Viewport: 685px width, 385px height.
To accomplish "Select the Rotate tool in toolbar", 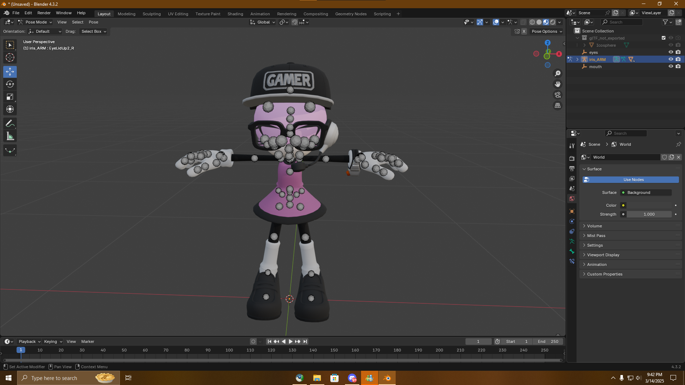I will 10,84.
